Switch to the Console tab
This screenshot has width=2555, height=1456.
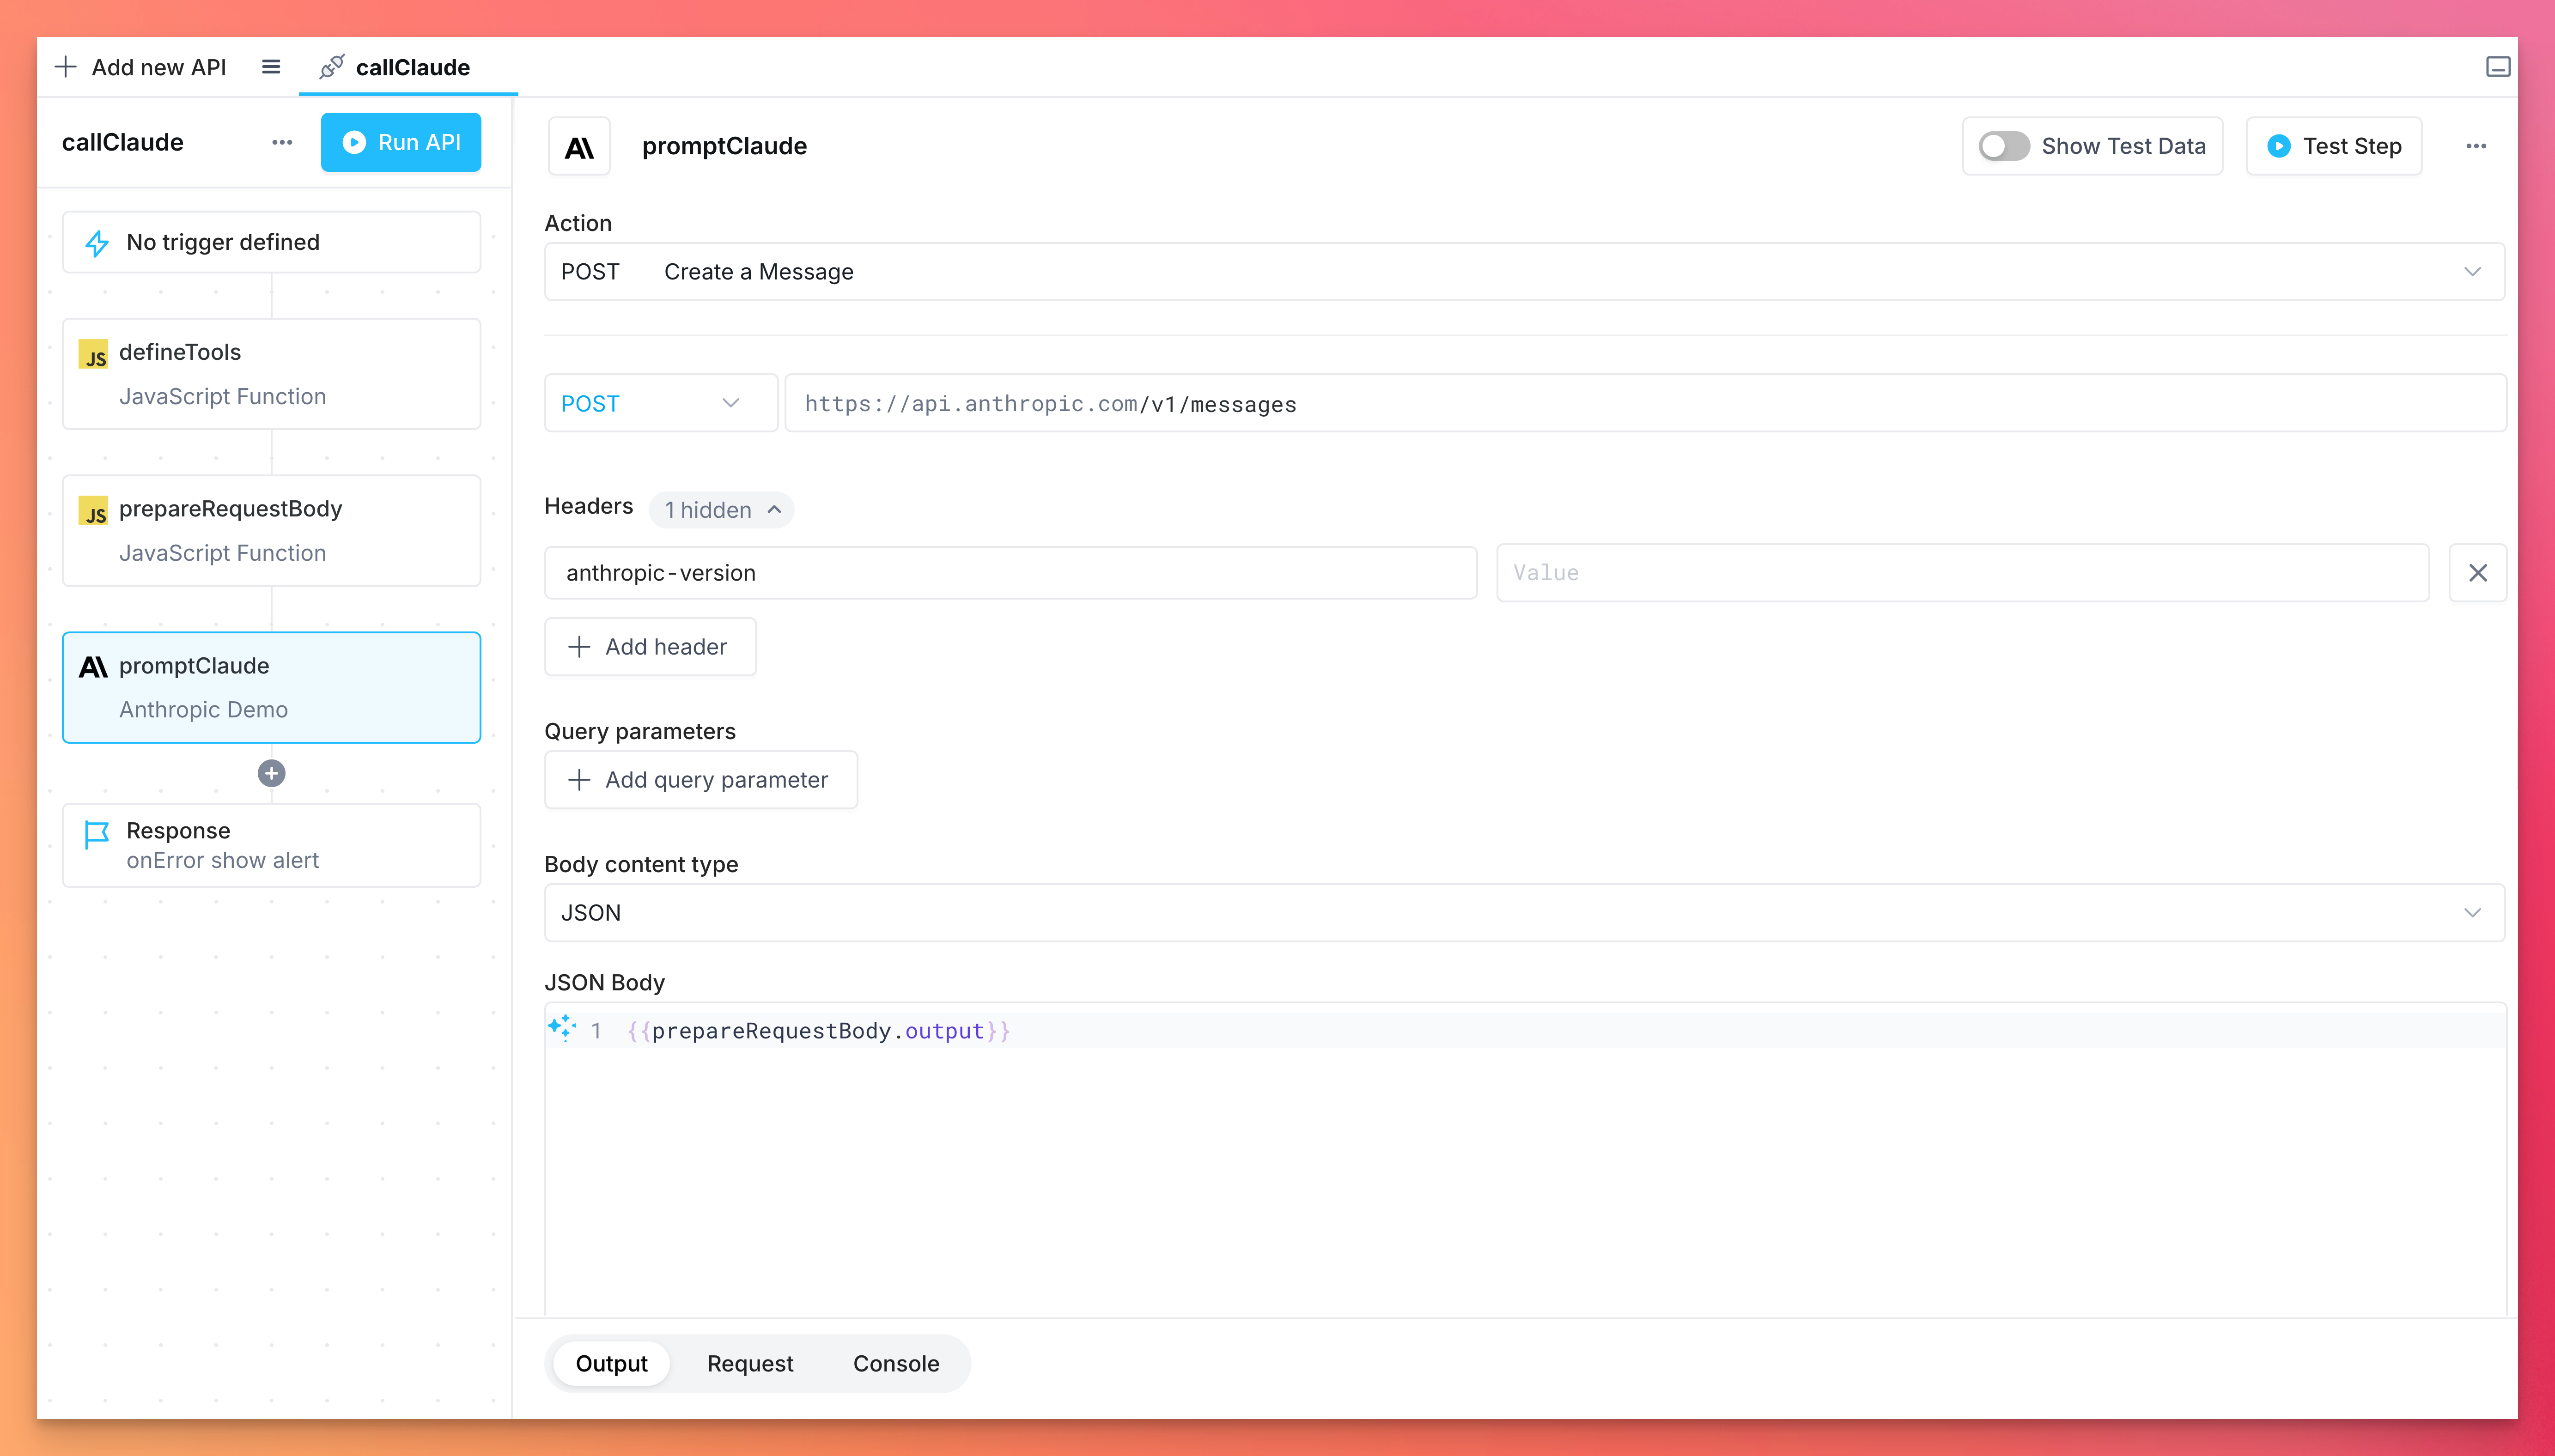[896, 1364]
